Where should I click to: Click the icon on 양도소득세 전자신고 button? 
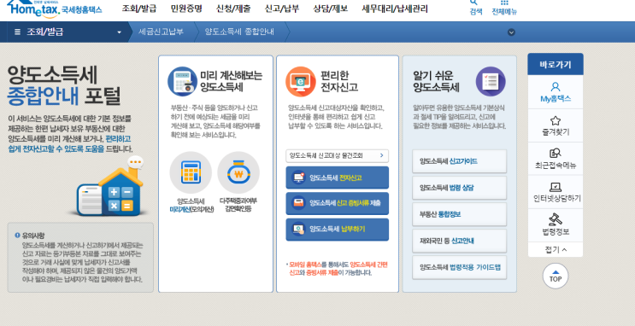[x=299, y=178]
